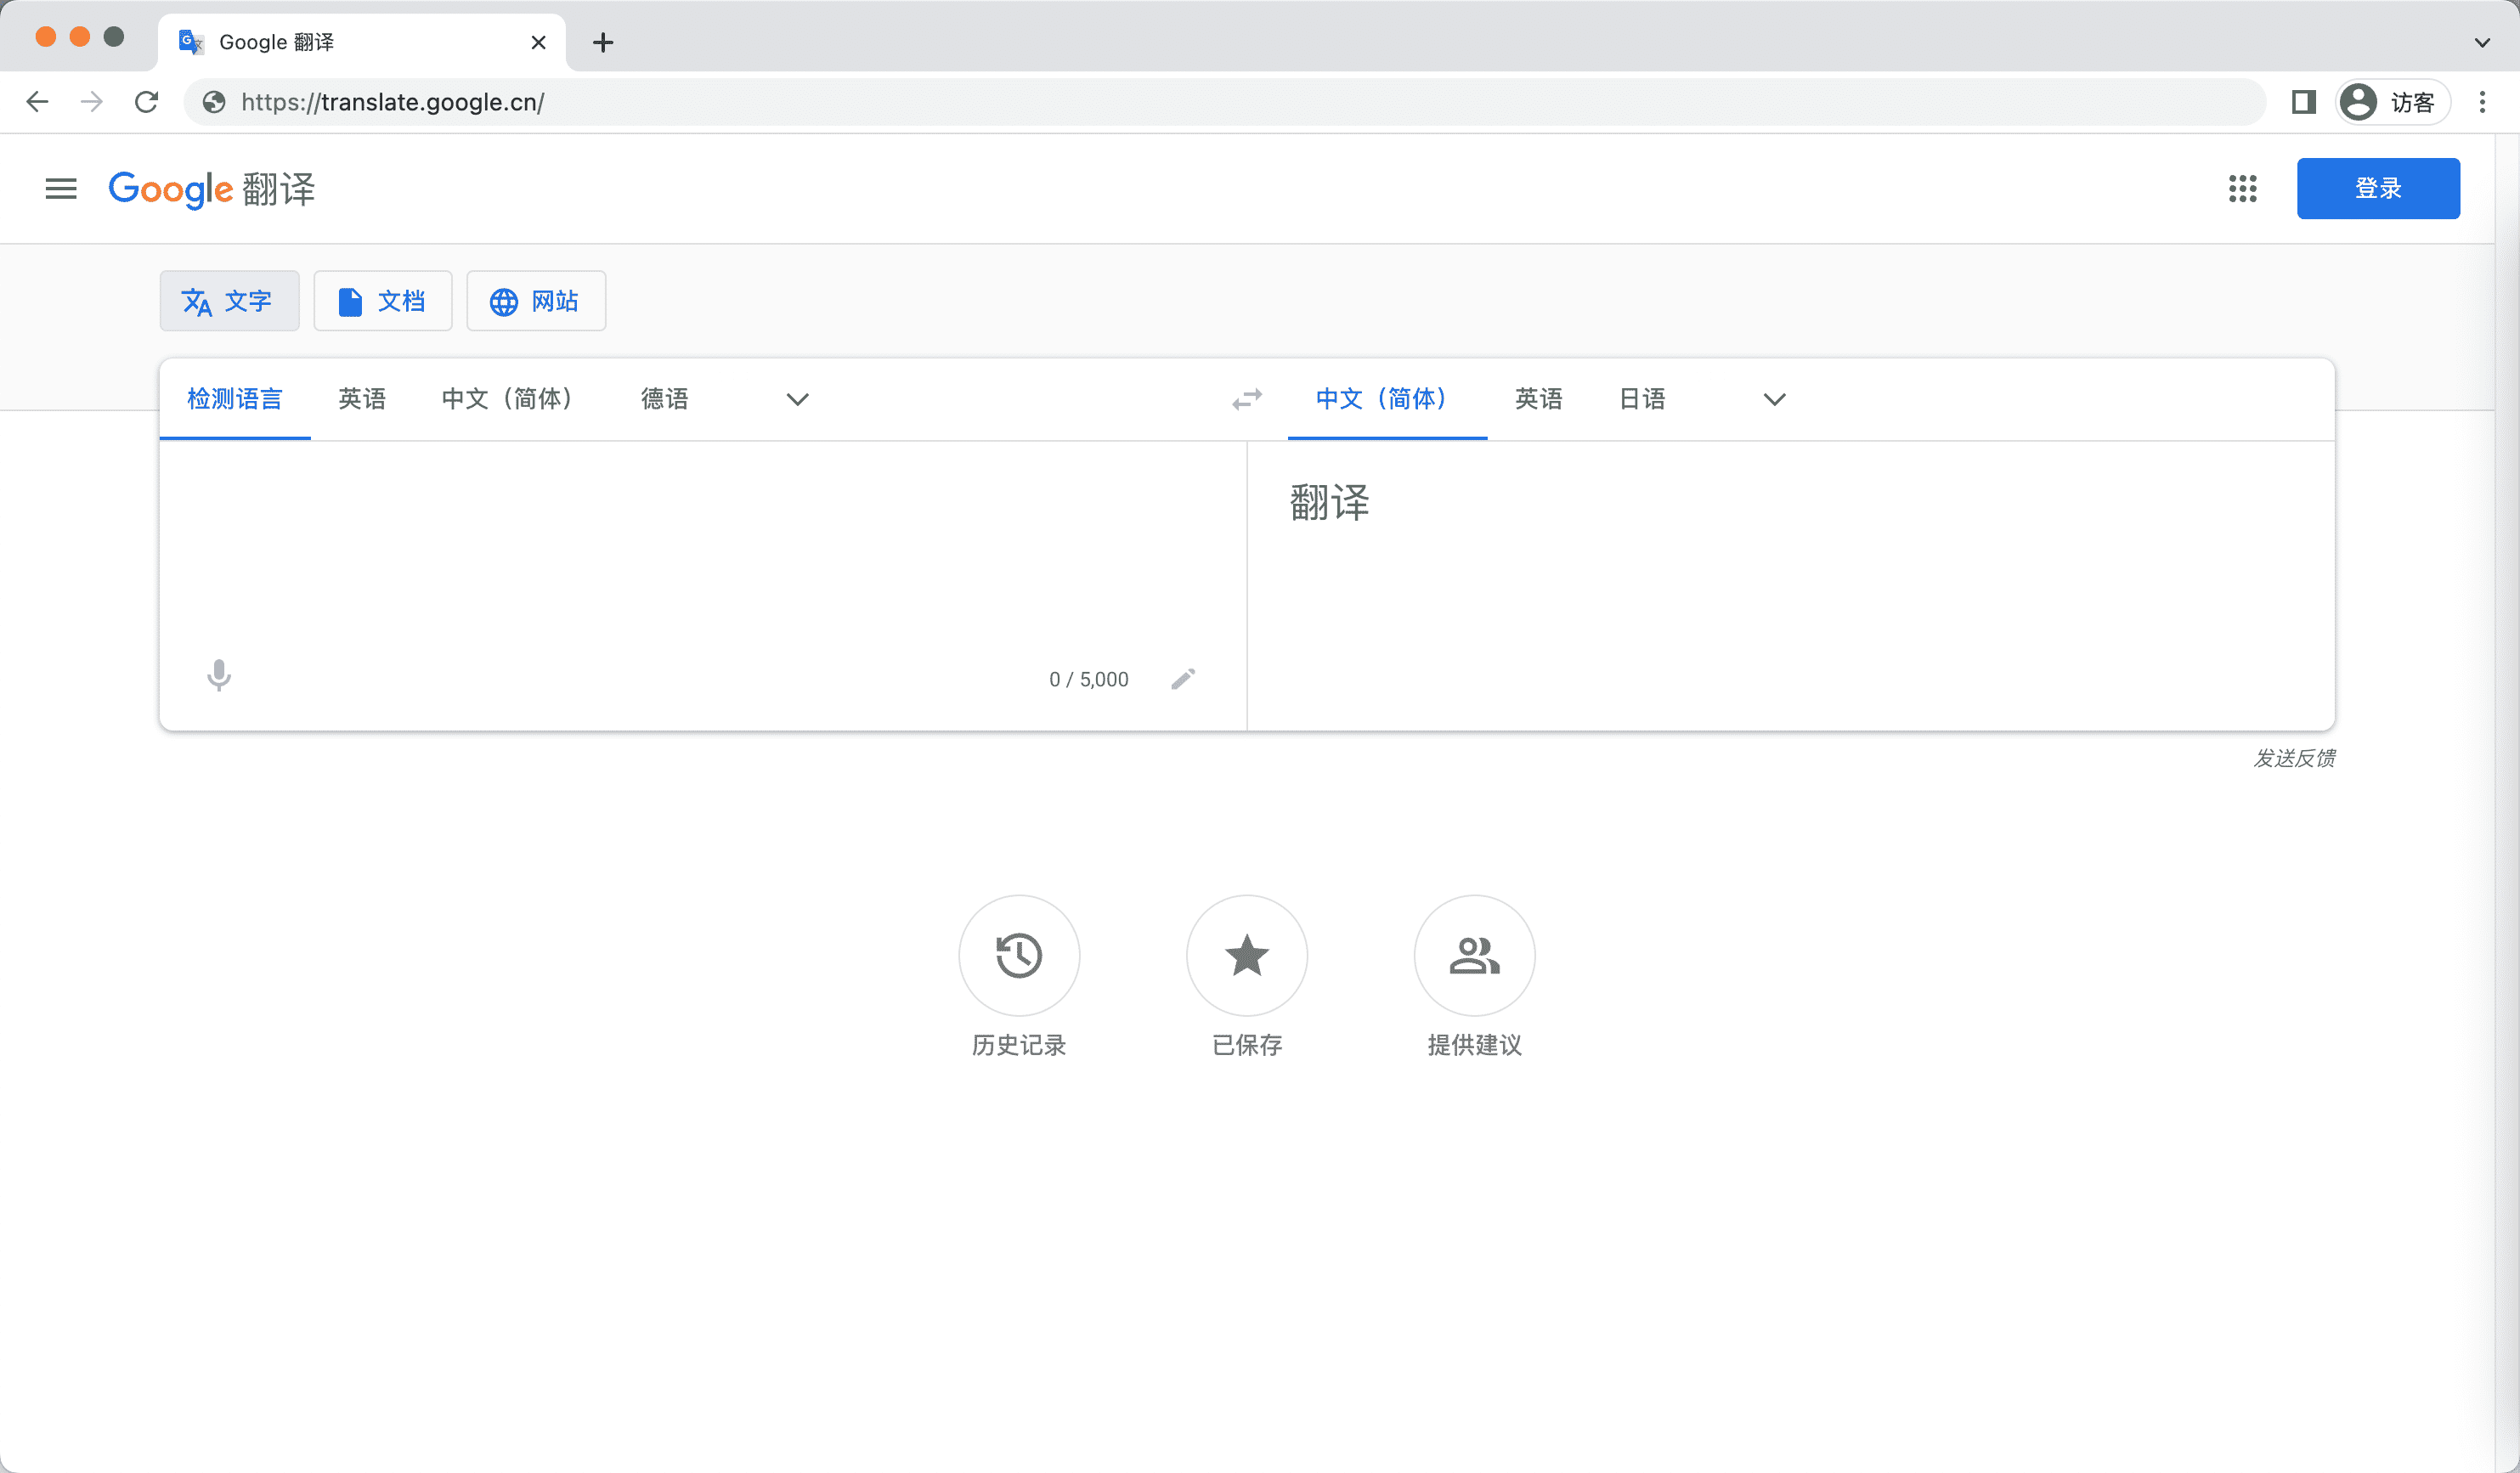Swap source and target languages
The height and width of the screenshot is (1473, 2520).
pyautogui.click(x=1247, y=399)
